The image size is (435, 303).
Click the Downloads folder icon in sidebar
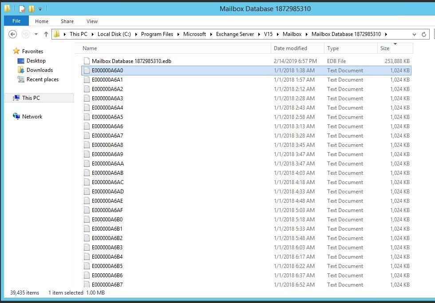click(x=21, y=70)
